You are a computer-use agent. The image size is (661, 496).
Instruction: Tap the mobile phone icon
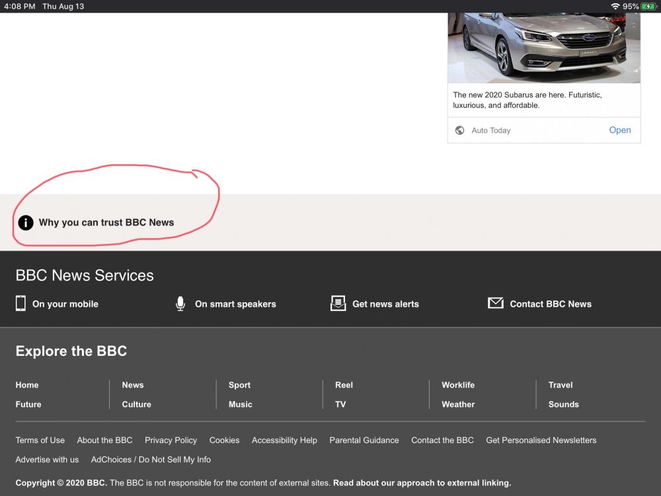pyautogui.click(x=20, y=304)
